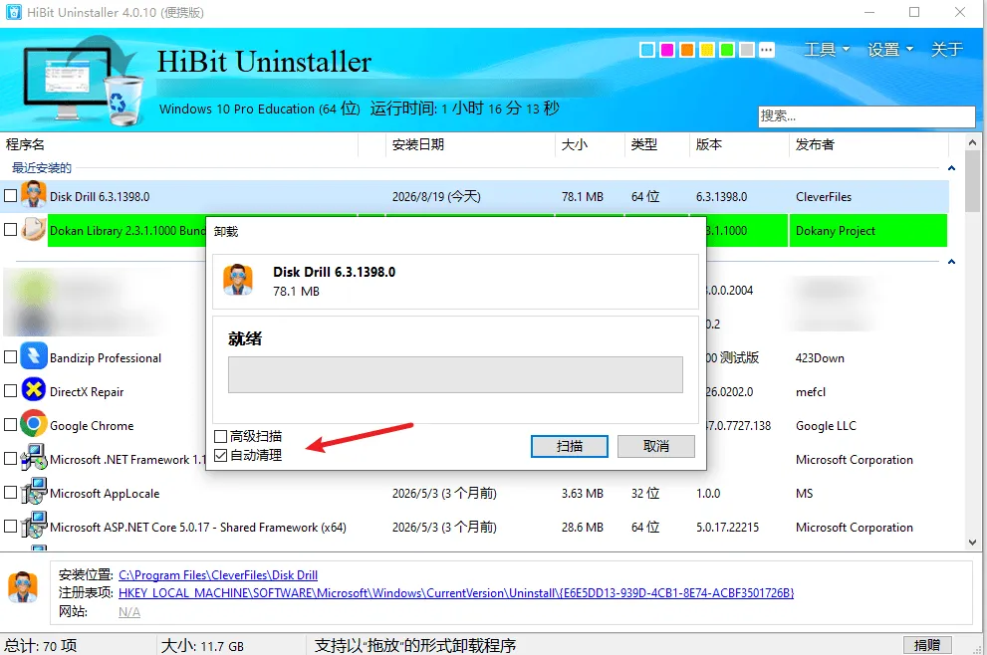Check the Microsoft ASP.NET Core row checkbox
The image size is (987, 655).
pos(10,526)
